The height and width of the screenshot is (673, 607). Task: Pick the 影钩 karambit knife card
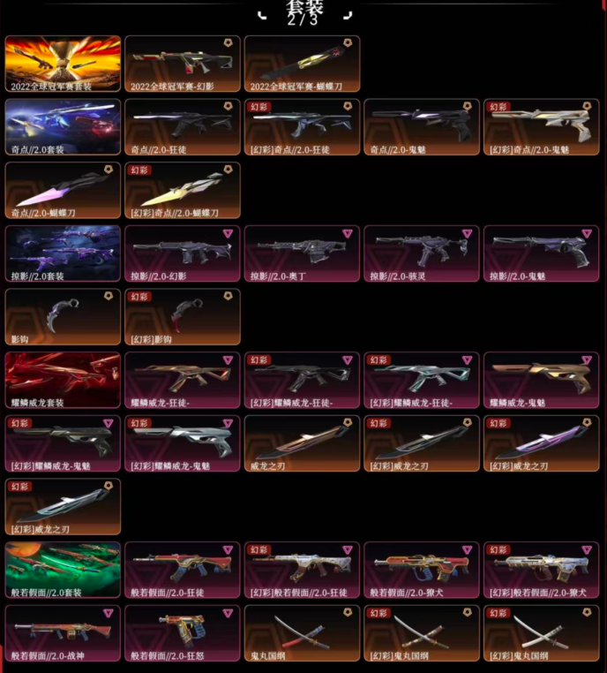click(x=63, y=317)
